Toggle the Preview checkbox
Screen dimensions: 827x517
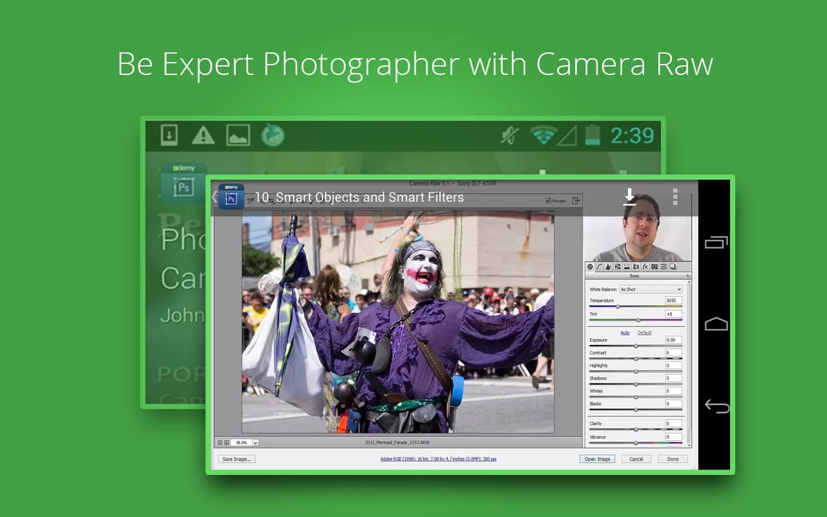click(x=548, y=201)
